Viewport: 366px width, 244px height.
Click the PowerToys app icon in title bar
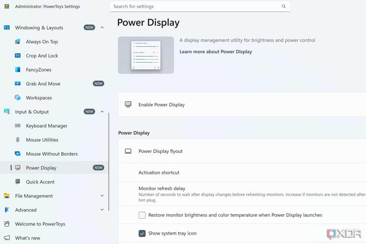coord(7,6)
